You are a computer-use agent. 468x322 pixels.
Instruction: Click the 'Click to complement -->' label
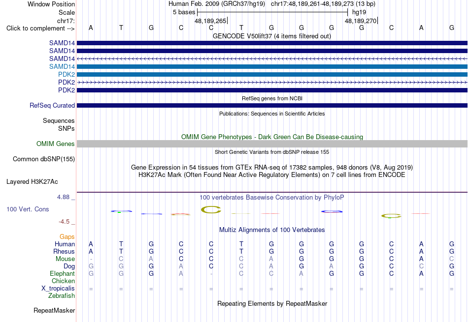[x=40, y=29]
